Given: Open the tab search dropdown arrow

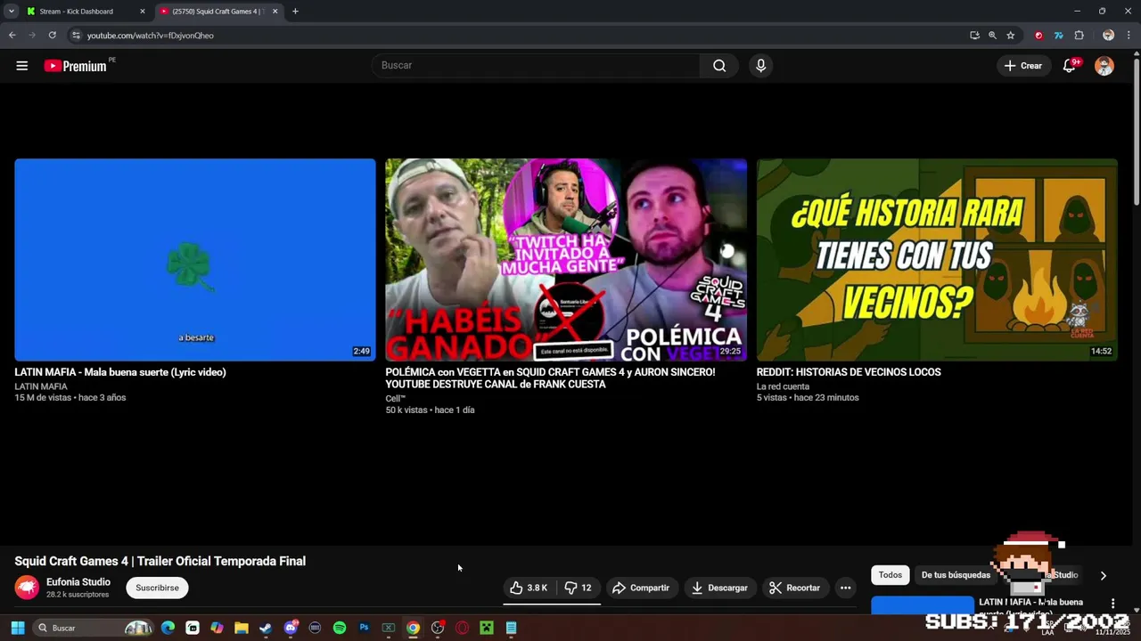Looking at the screenshot, I should tap(11, 12).
